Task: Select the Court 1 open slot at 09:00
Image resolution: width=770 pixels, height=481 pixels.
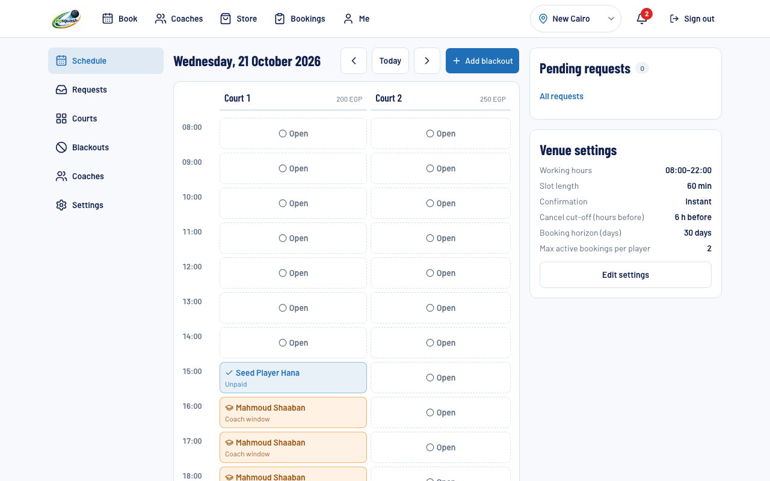Action: pos(293,168)
